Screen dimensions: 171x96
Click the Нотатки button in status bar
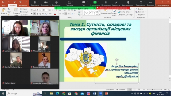click(x=110, y=90)
